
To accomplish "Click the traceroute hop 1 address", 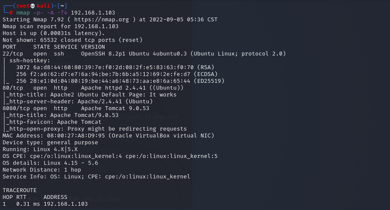I will tap(66, 204).
